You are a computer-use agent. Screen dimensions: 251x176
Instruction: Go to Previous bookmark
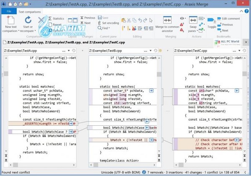click(225, 25)
